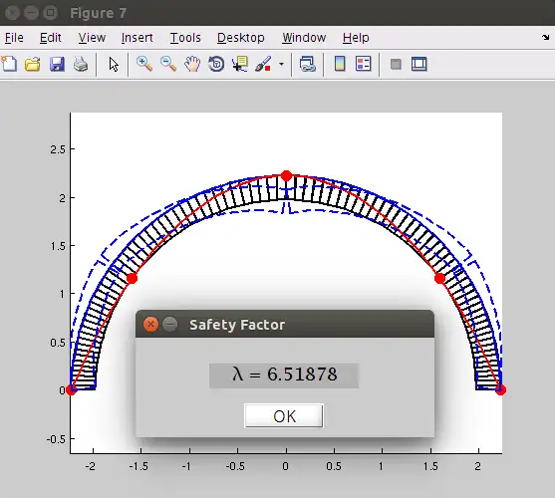Insert Legend using toolbar icon
The height and width of the screenshot is (498, 555).
click(x=363, y=64)
